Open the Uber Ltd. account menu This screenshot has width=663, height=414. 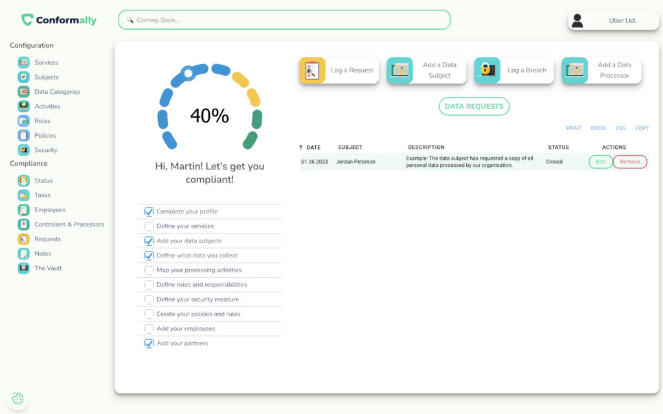[x=613, y=20]
